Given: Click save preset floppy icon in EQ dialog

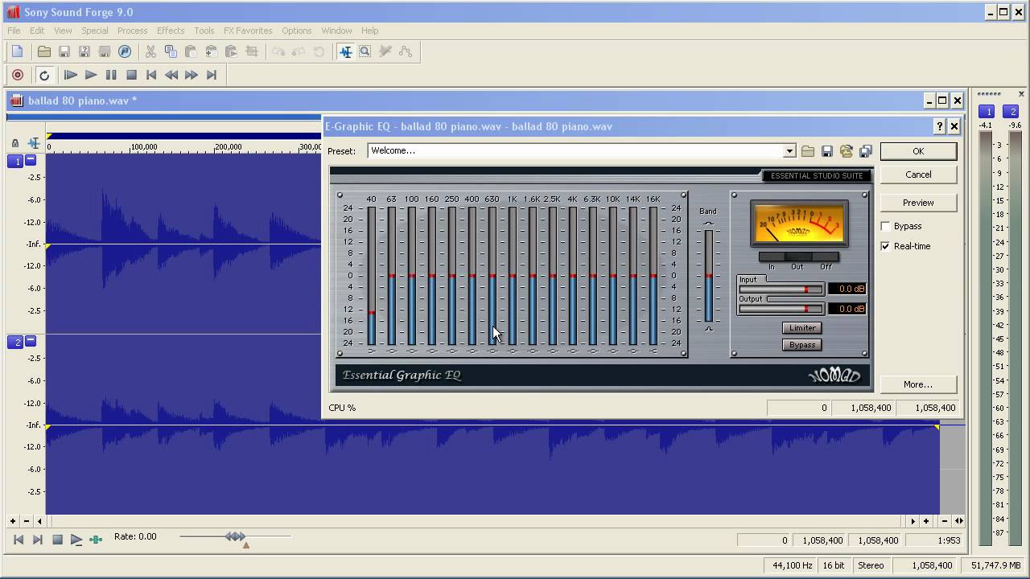Looking at the screenshot, I should 827,151.
